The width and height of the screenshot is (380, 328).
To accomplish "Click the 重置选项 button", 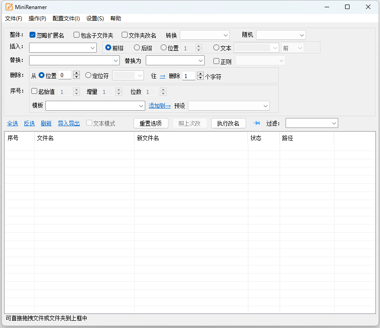I will pyautogui.click(x=151, y=123).
